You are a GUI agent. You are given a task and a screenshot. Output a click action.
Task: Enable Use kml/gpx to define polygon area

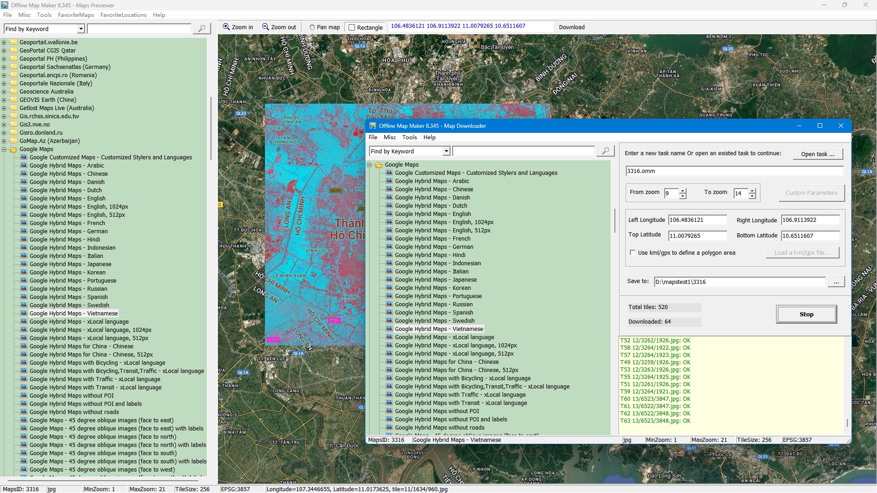pyautogui.click(x=633, y=252)
